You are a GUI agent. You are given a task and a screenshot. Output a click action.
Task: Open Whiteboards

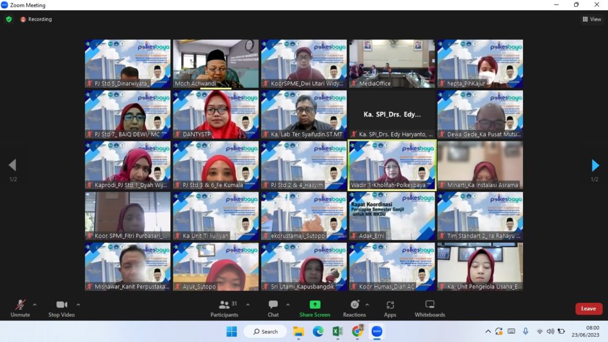(x=430, y=309)
